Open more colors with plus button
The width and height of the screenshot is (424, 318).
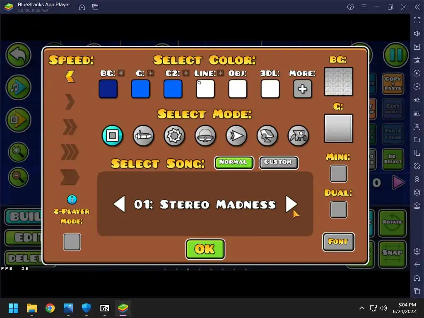click(x=303, y=89)
